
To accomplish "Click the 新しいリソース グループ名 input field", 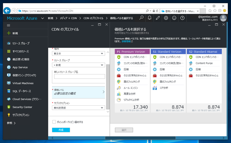I will click(79, 76).
